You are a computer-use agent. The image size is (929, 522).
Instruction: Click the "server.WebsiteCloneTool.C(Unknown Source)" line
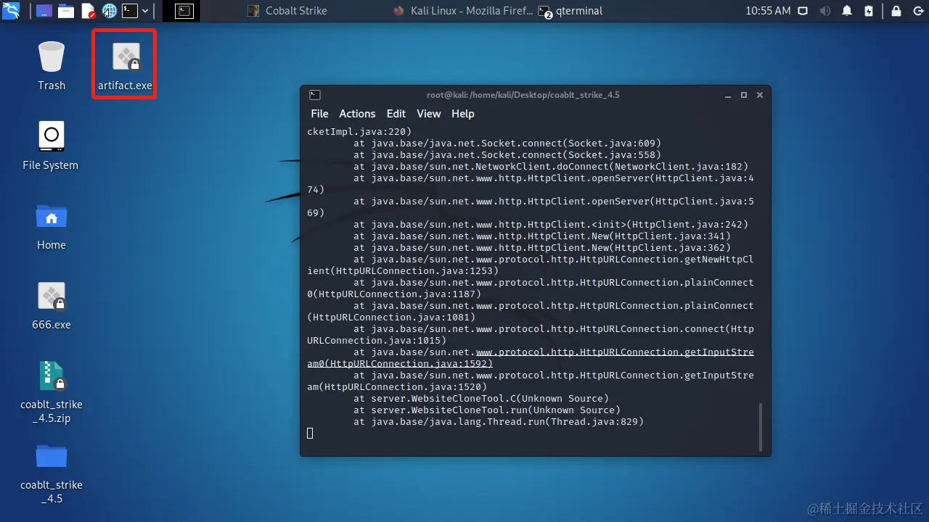click(481, 398)
